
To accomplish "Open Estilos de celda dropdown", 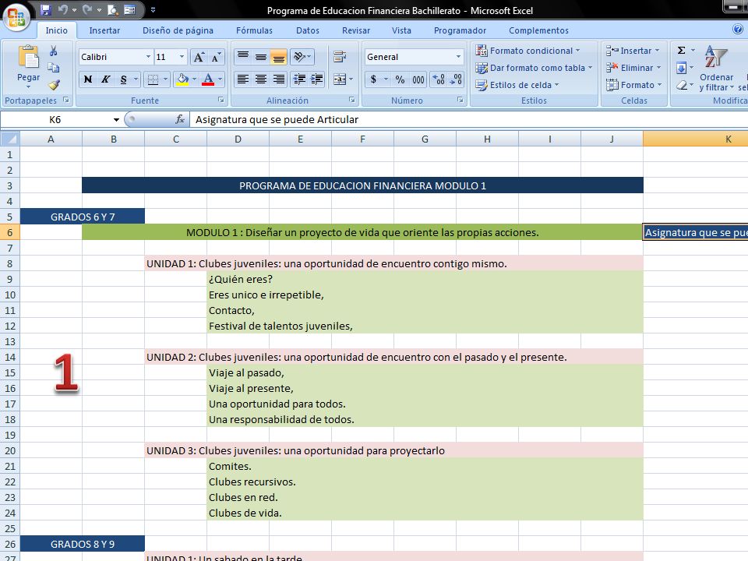I will [x=517, y=85].
